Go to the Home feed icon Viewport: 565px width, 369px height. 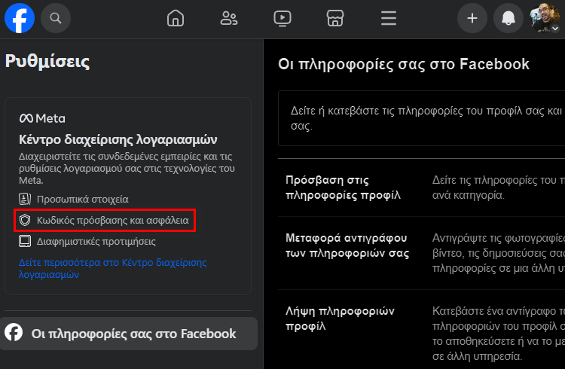(176, 18)
